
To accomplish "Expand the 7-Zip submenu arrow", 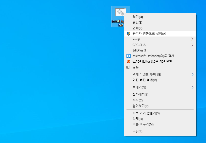I will point(192,39).
